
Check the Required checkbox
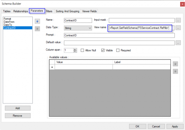(118, 50)
